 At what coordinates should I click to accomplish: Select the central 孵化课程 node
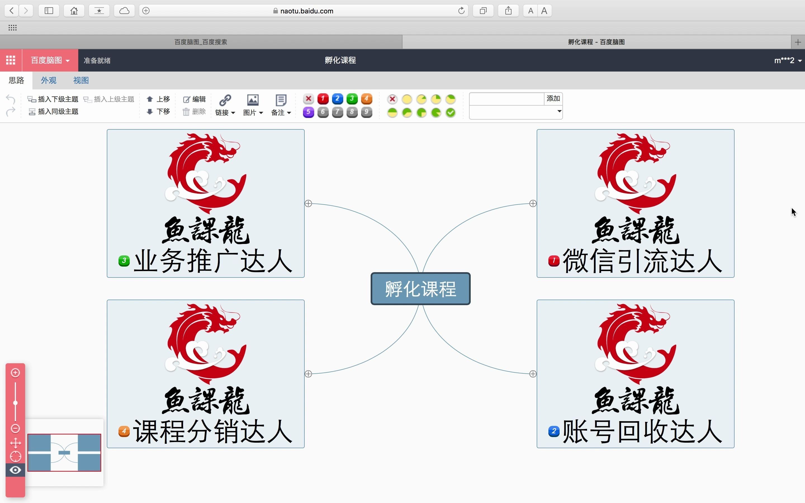click(x=420, y=288)
